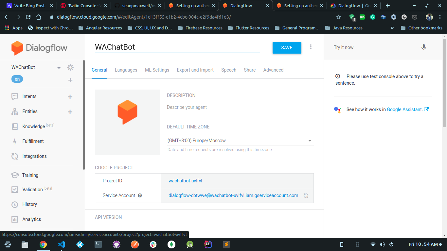Click the refresh icon beside the service account
The image size is (447, 251).
click(306, 196)
